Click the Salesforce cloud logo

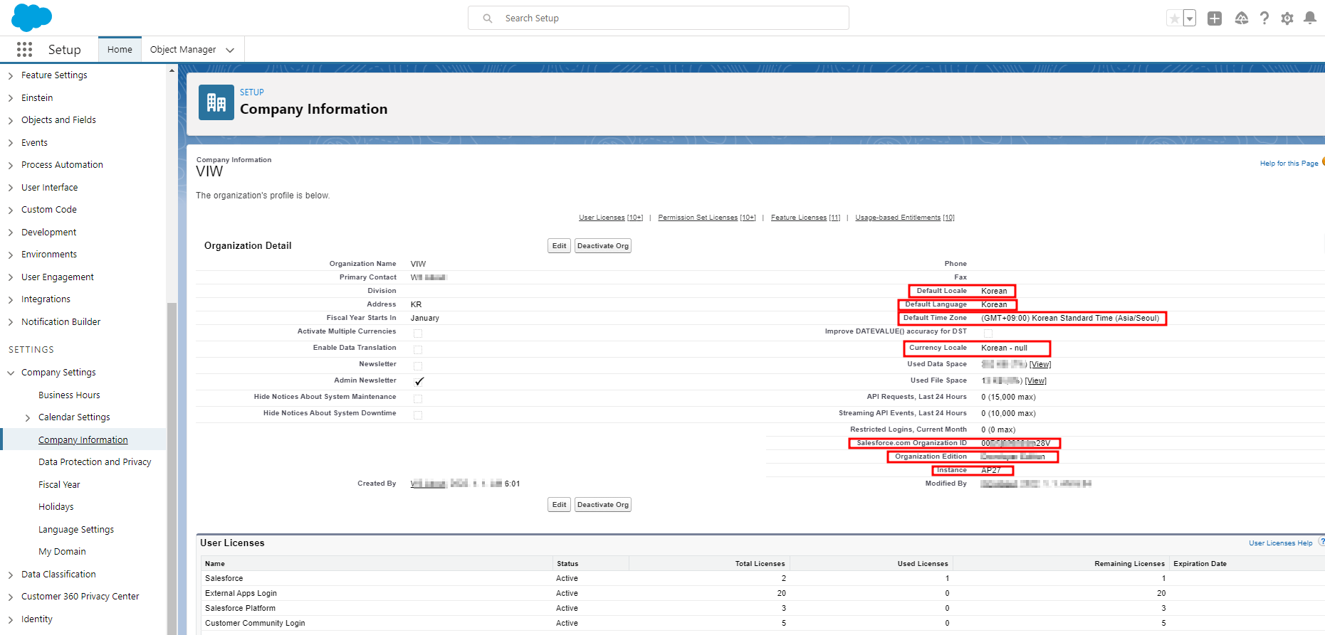(32, 17)
